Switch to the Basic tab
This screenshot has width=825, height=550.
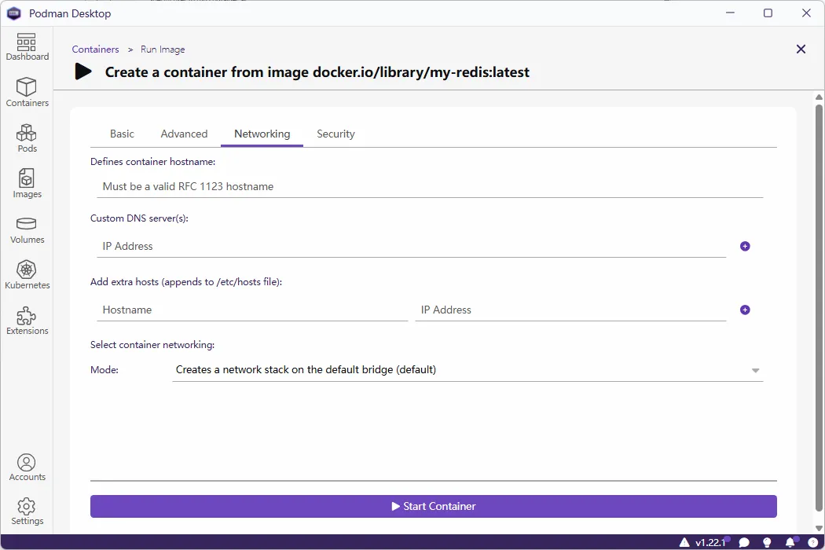point(122,134)
